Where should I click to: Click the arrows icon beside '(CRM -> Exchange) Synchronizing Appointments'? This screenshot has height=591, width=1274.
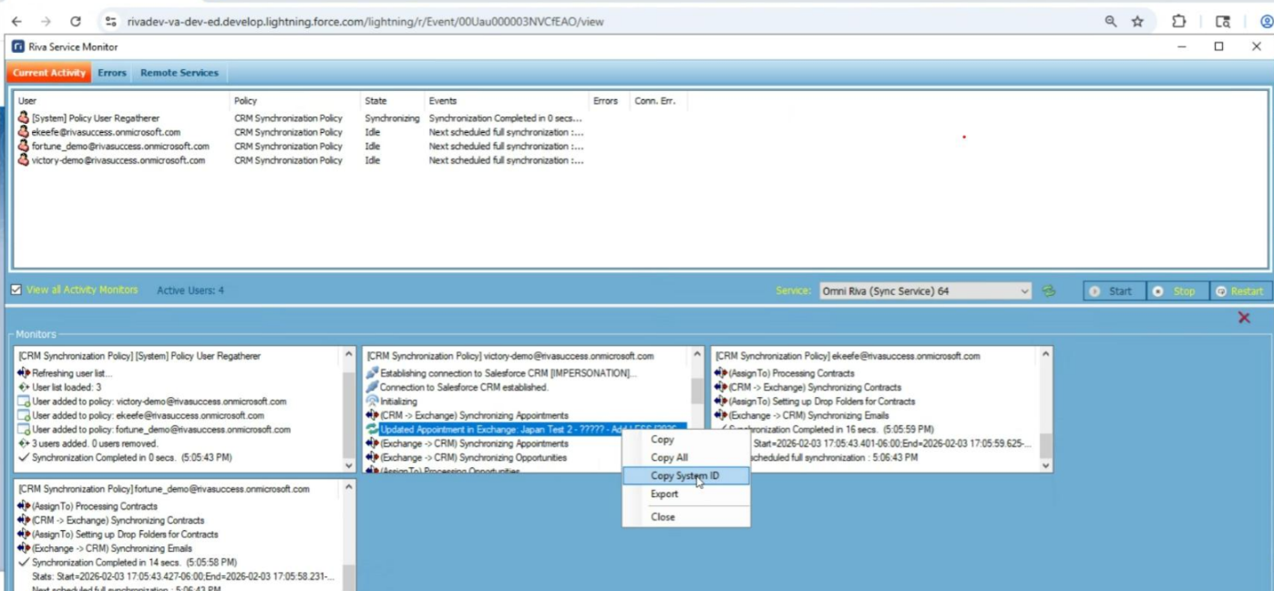click(x=372, y=415)
